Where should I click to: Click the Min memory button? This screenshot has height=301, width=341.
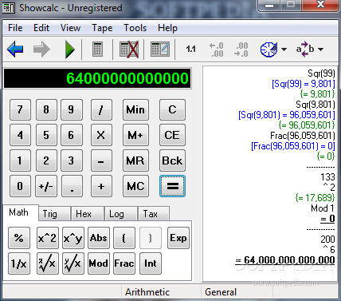point(135,109)
